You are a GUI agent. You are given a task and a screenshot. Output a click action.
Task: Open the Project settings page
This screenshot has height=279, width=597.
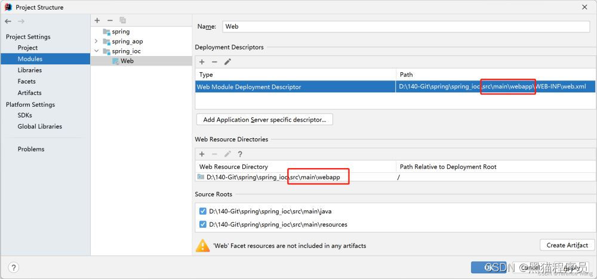pos(27,48)
